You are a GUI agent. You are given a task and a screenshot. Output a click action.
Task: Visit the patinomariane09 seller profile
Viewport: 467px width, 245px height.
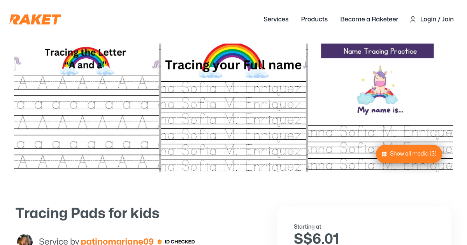pyautogui.click(x=117, y=241)
